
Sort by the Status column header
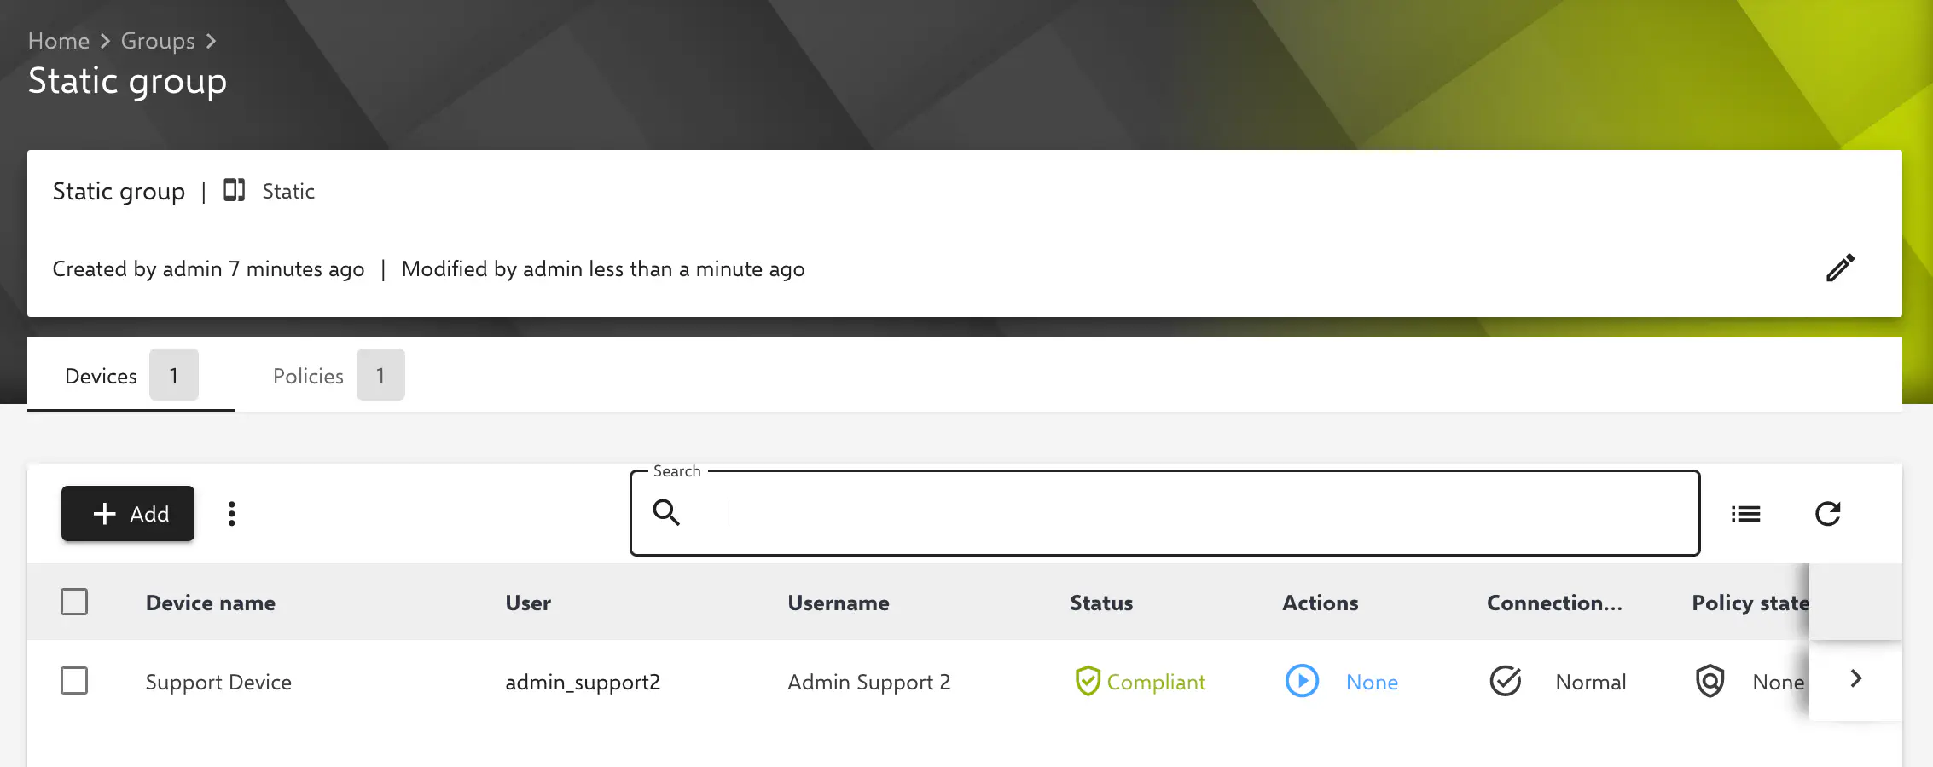coord(1101,603)
